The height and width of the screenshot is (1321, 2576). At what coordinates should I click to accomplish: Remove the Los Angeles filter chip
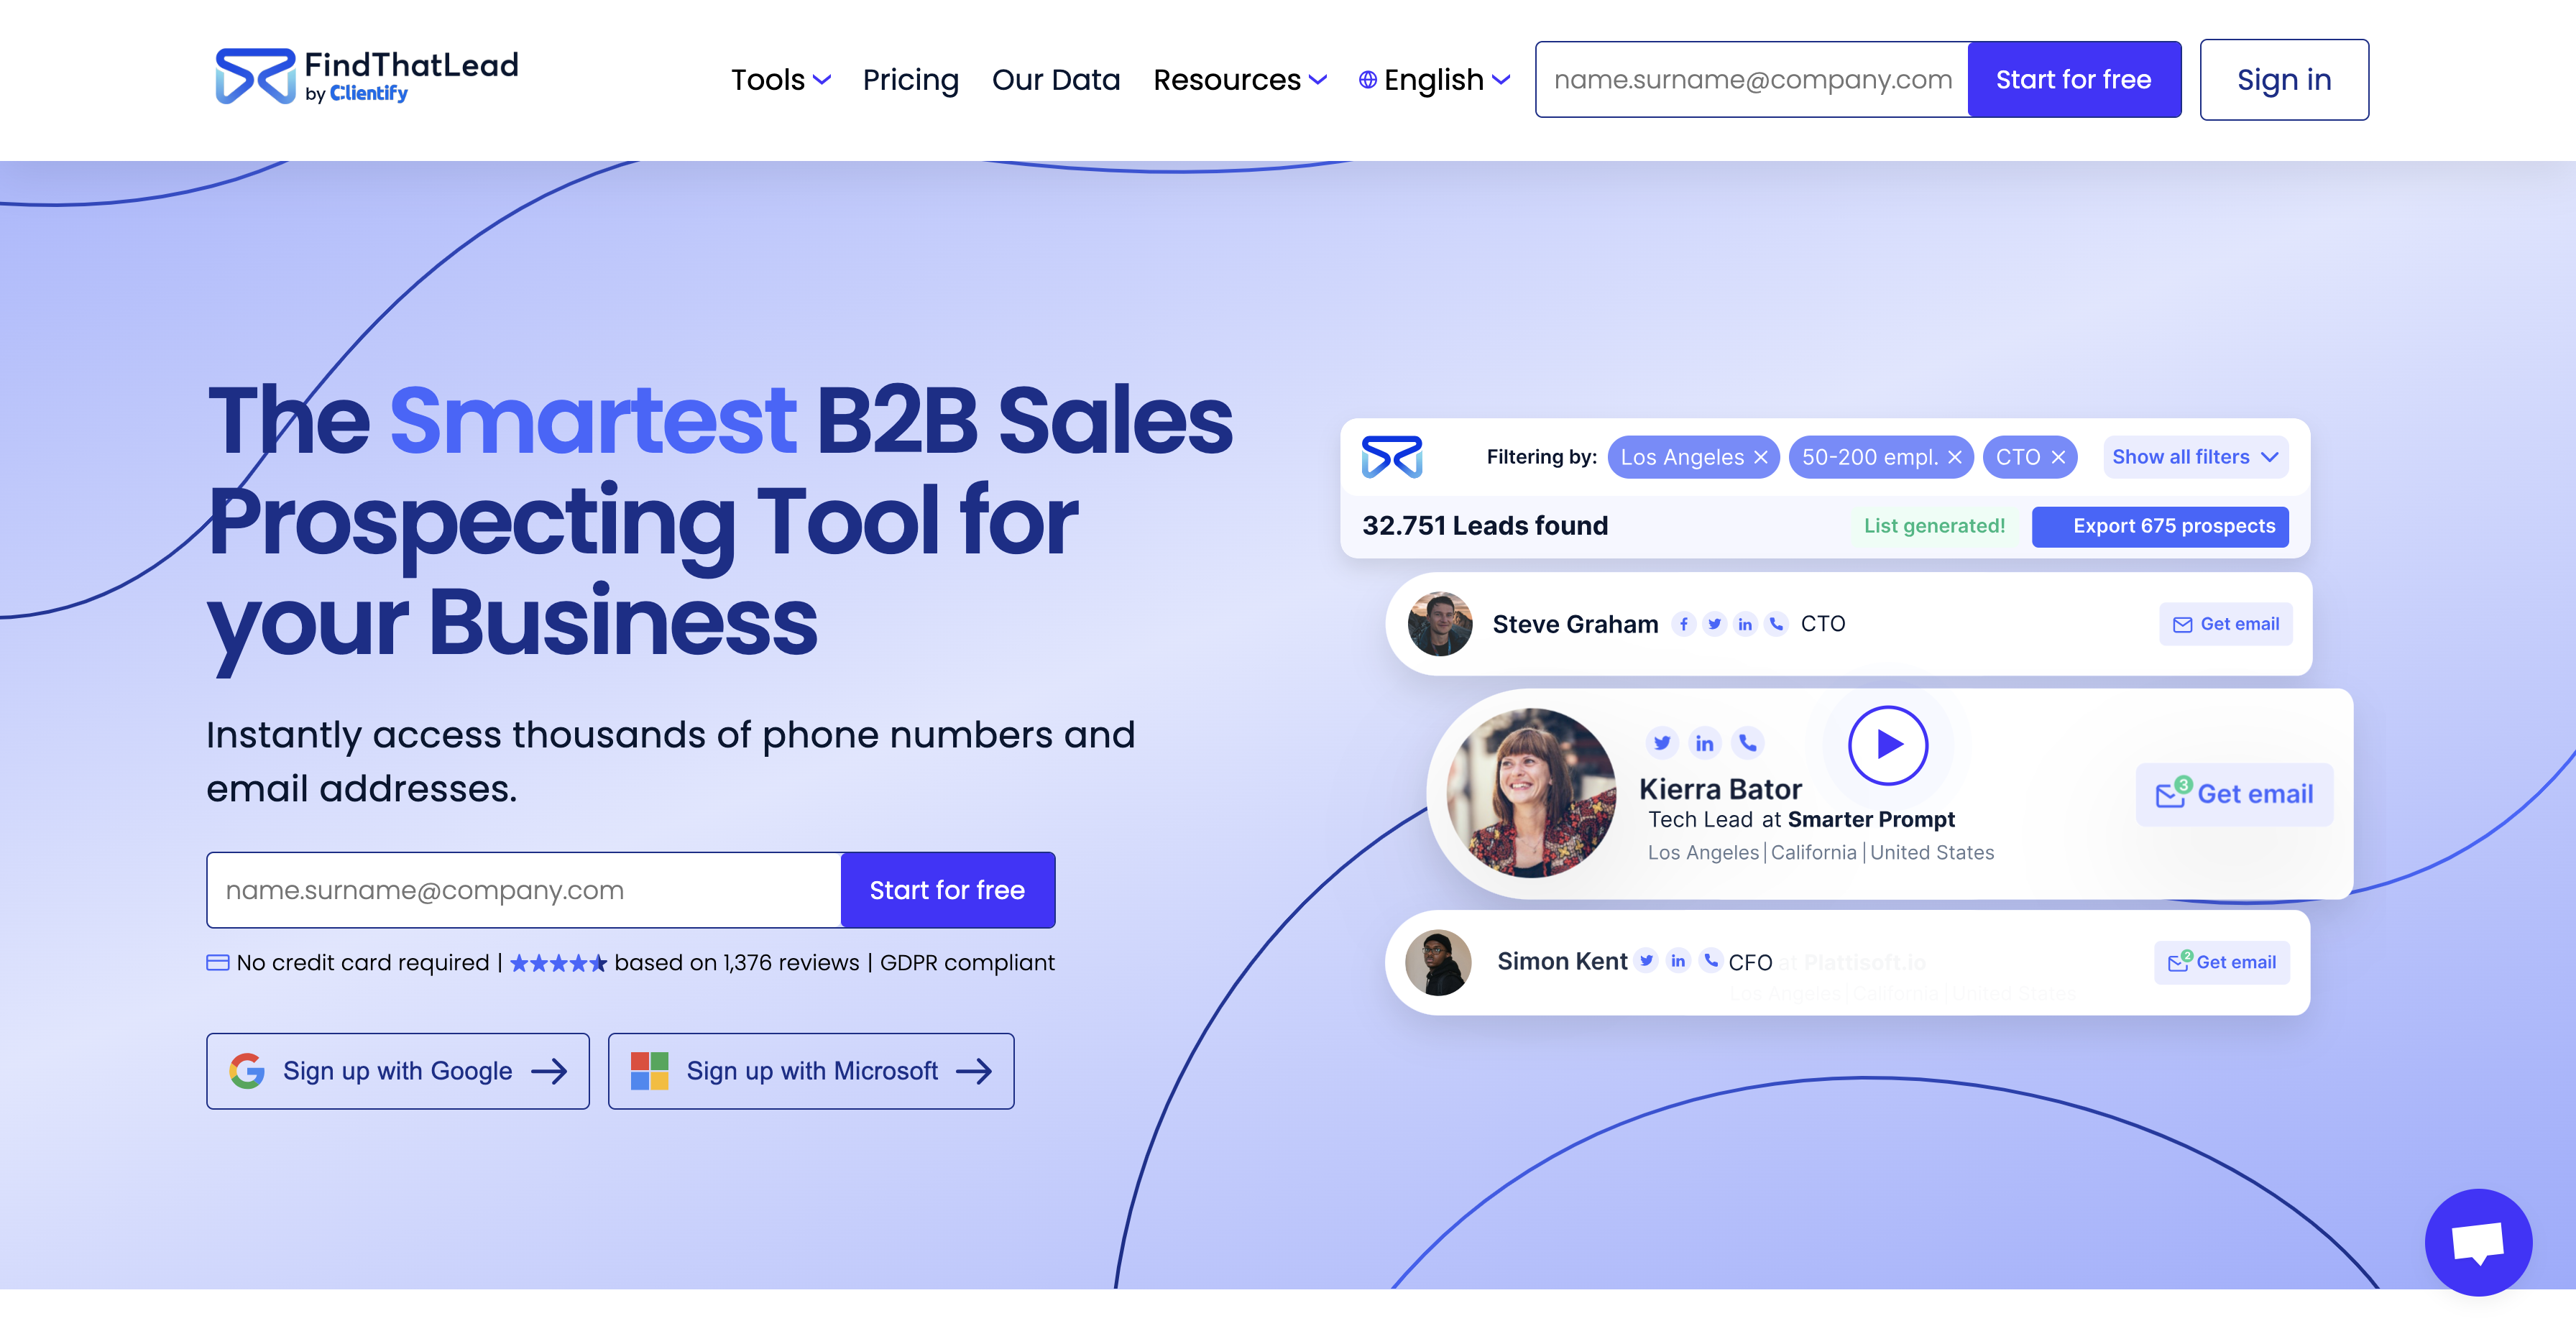tap(1761, 457)
